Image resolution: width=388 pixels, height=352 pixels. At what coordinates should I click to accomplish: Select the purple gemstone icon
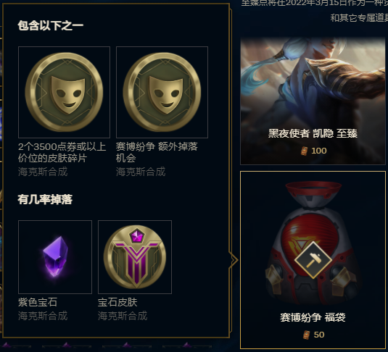[x=55, y=257]
